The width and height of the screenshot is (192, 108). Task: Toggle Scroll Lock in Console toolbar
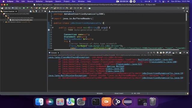(161, 53)
